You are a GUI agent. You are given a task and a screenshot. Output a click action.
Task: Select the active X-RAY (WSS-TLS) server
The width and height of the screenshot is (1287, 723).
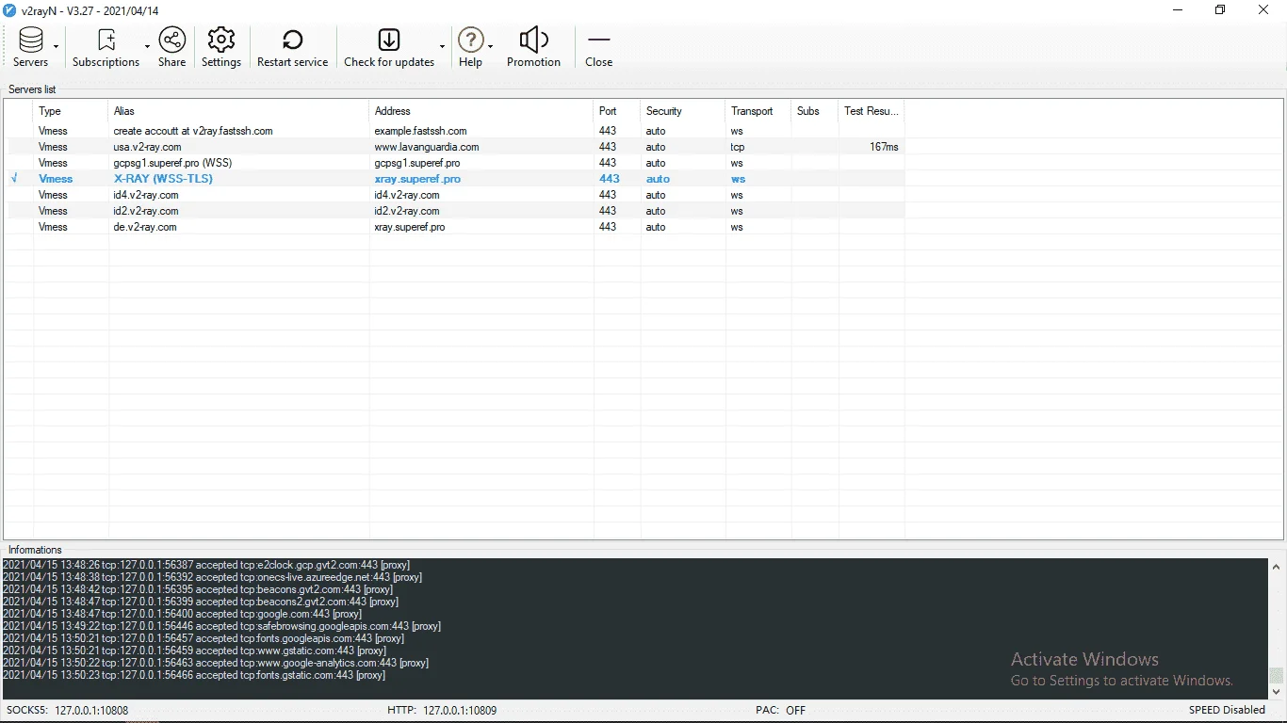coord(163,179)
